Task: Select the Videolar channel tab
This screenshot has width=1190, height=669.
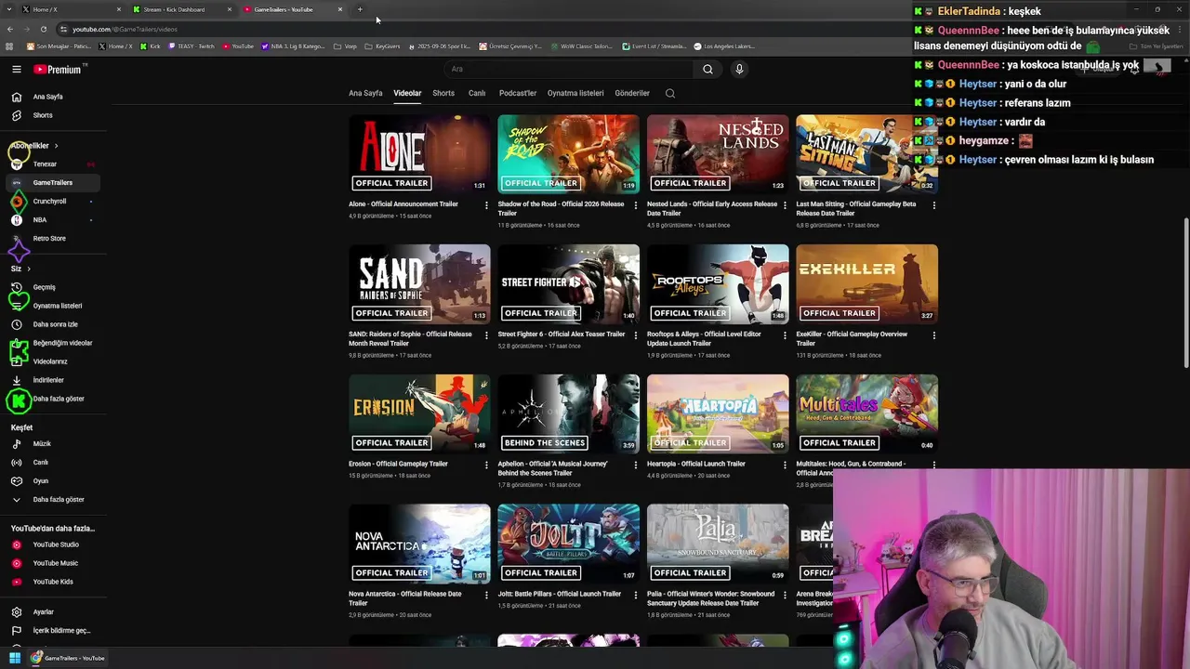Action: click(407, 93)
